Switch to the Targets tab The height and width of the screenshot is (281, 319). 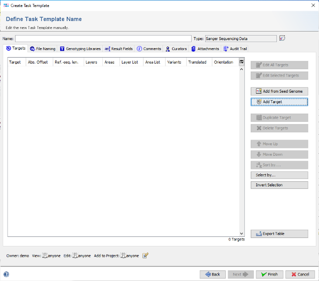click(x=16, y=49)
